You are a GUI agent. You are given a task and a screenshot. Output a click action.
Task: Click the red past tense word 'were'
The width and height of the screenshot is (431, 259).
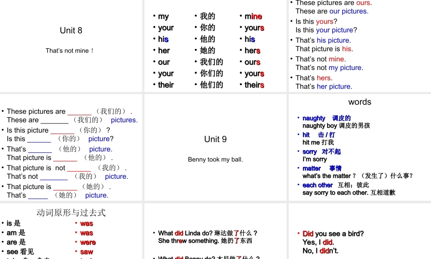tap(88, 243)
